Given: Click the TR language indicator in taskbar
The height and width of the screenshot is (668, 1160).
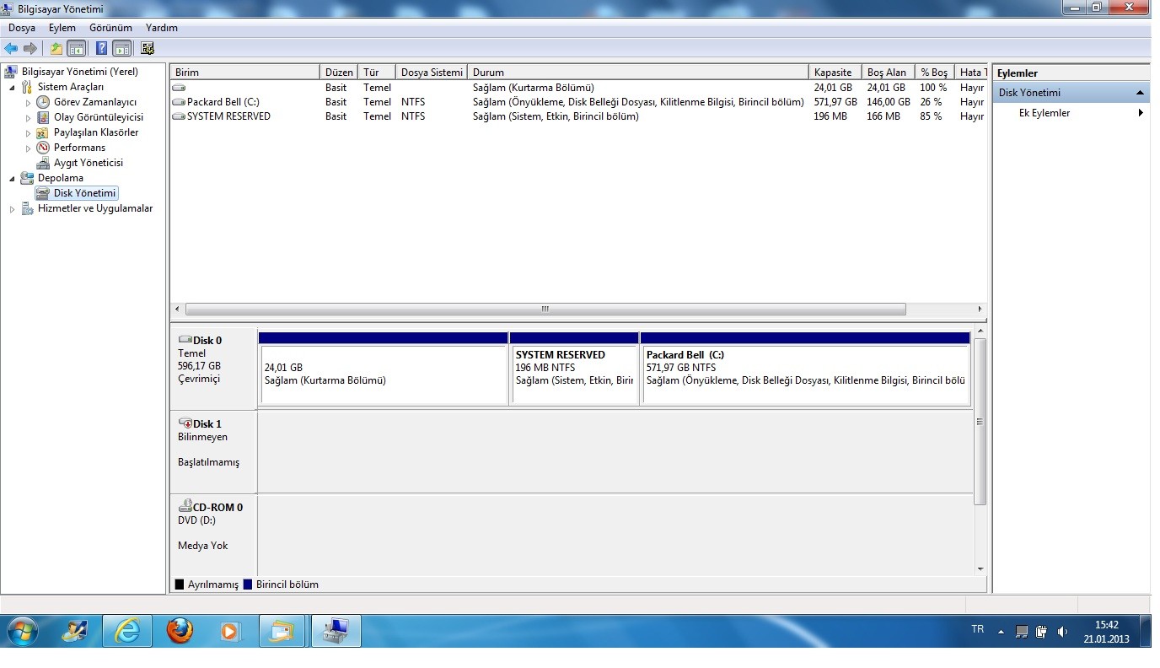Looking at the screenshot, I should [x=978, y=629].
